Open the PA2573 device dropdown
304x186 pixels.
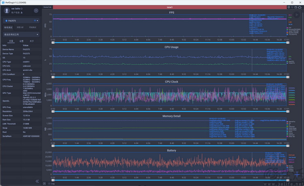click(21, 21)
